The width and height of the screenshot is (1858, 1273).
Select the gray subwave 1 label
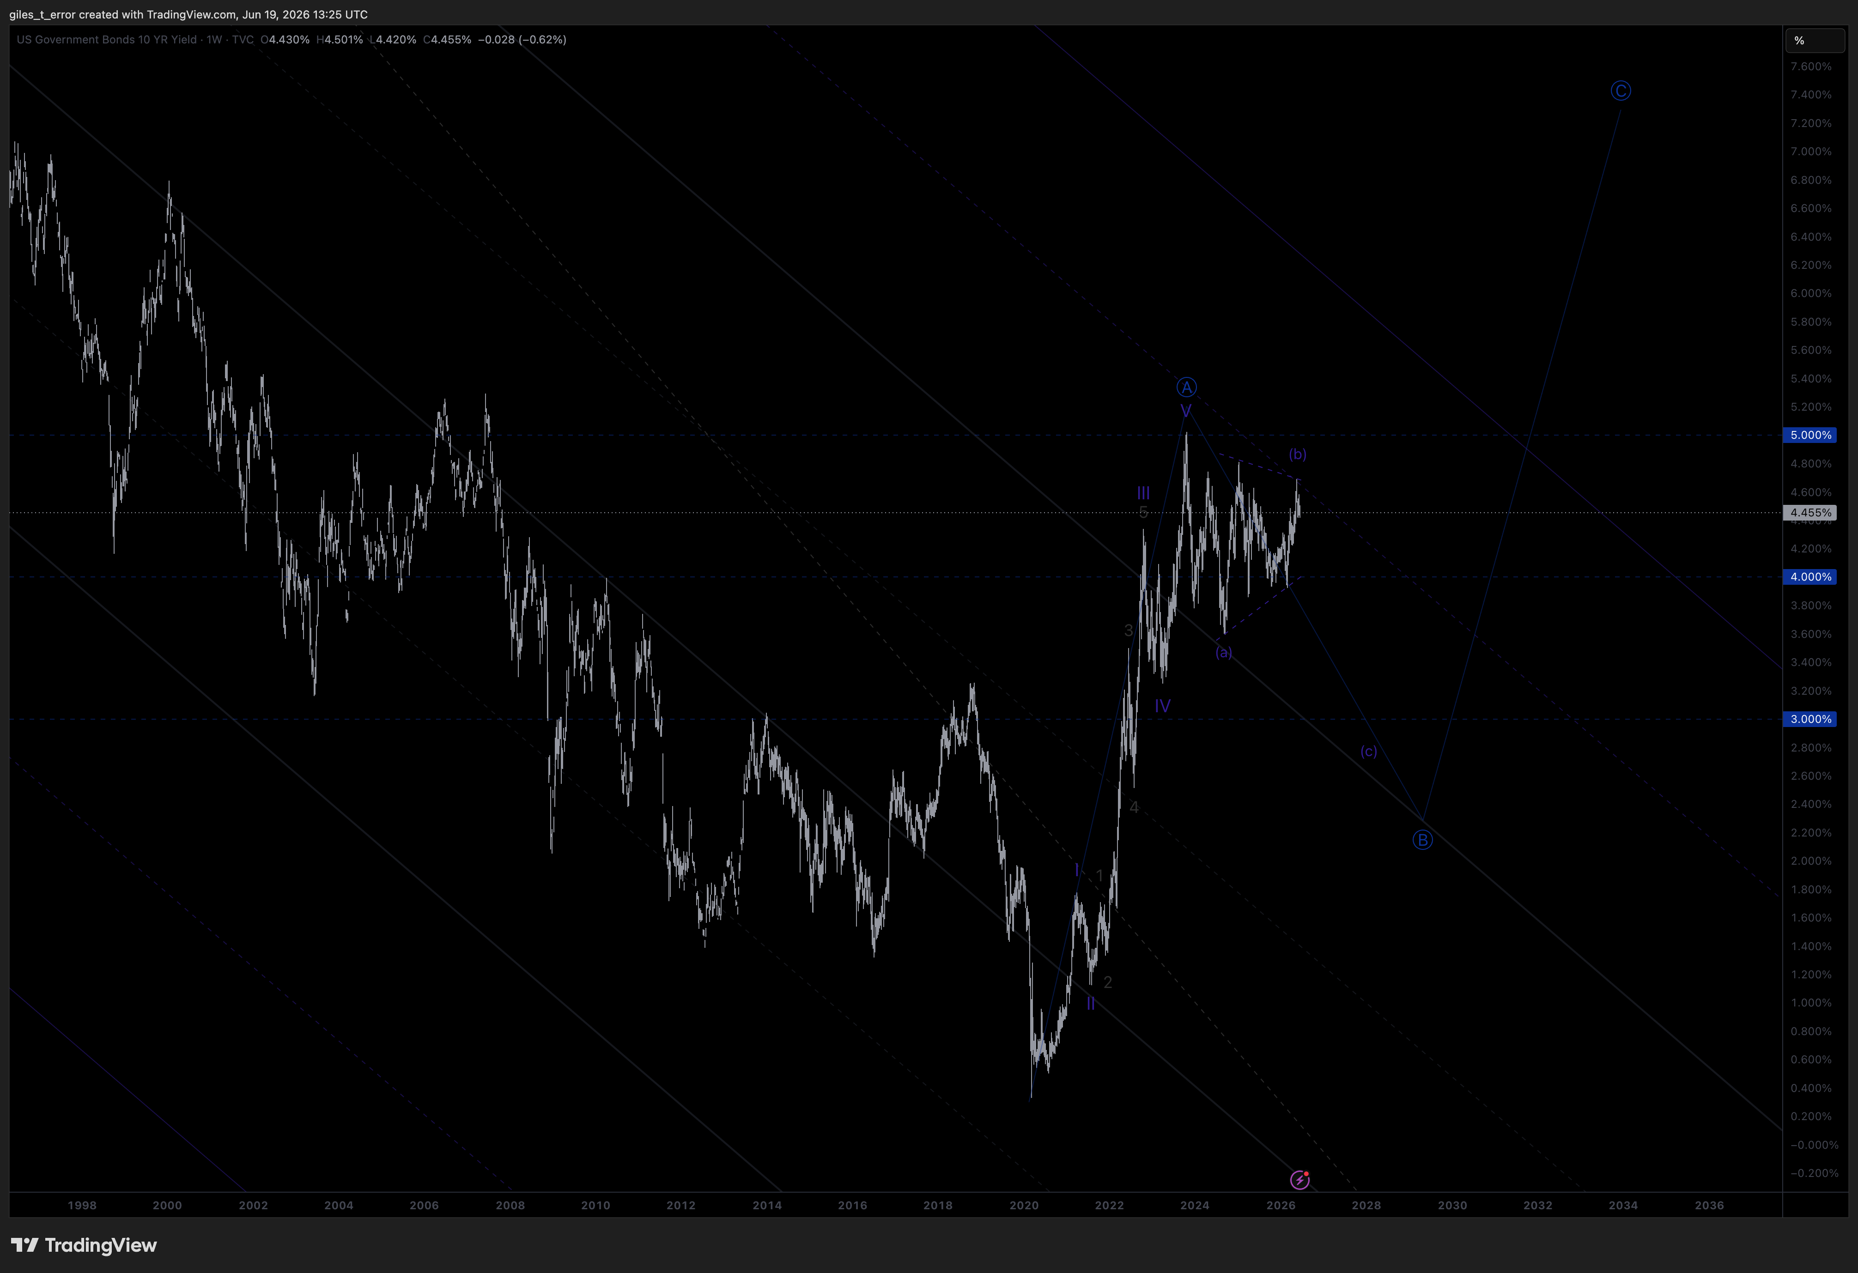(x=1099, y=876)
